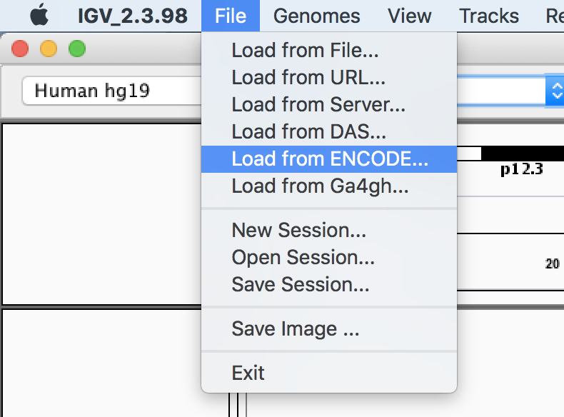Open the Genomes menu

pos(316,16)
